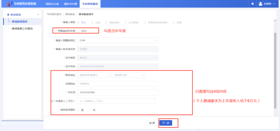The height and width of the screenshot is (131, 280).
Task: Switch to 专利事务服务 tab
Action: pyautogui.click(x=90, y=4)
